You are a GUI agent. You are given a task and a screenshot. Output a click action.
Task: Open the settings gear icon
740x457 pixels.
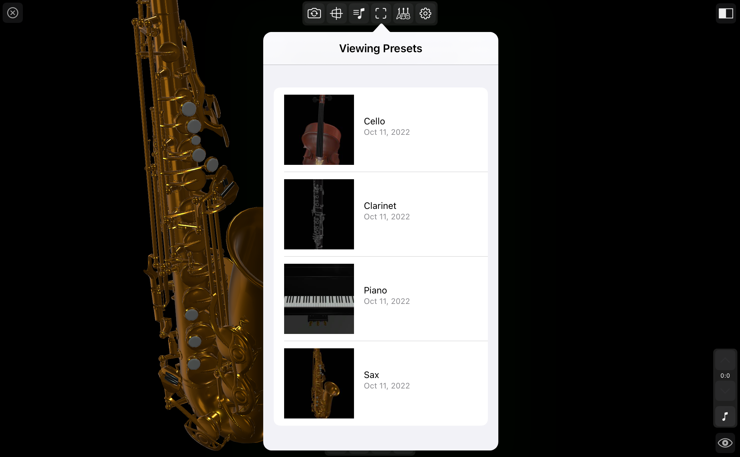click(425, 13)
